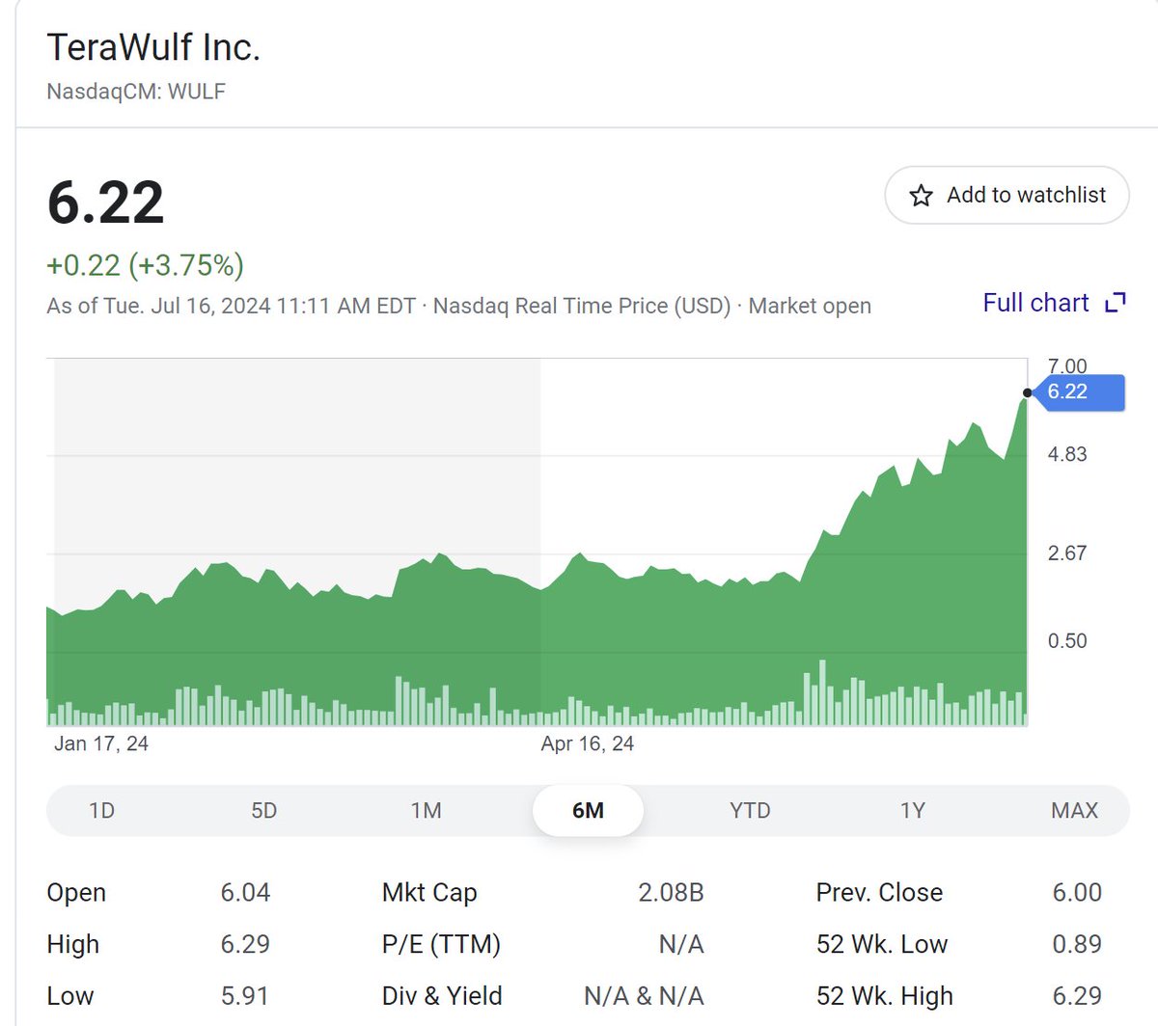The image size is (1158, 1026).
Task: Click the +0.22 (+3.75%) change text
Action: tap(145, 265)
